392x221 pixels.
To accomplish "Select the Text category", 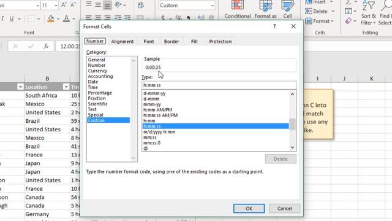I will coord(92,109).
